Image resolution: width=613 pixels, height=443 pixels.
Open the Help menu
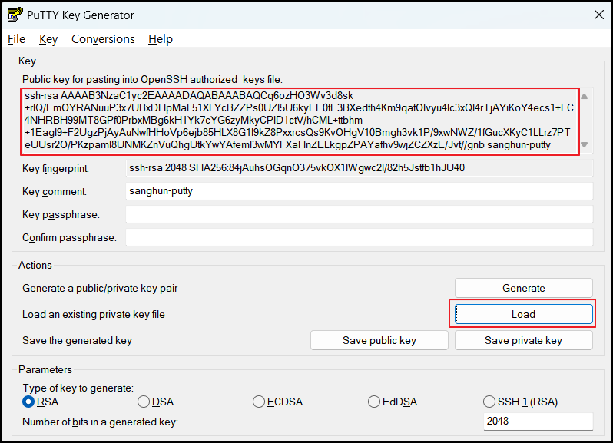click(161, 39)
